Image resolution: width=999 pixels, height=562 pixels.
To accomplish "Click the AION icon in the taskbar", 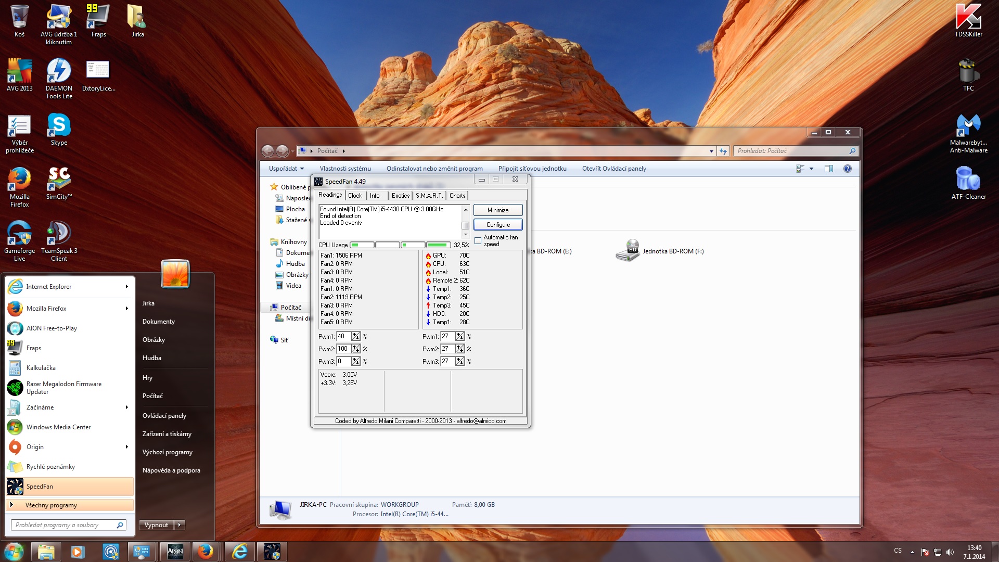I will pyautogui.click(x=175, y=551).
